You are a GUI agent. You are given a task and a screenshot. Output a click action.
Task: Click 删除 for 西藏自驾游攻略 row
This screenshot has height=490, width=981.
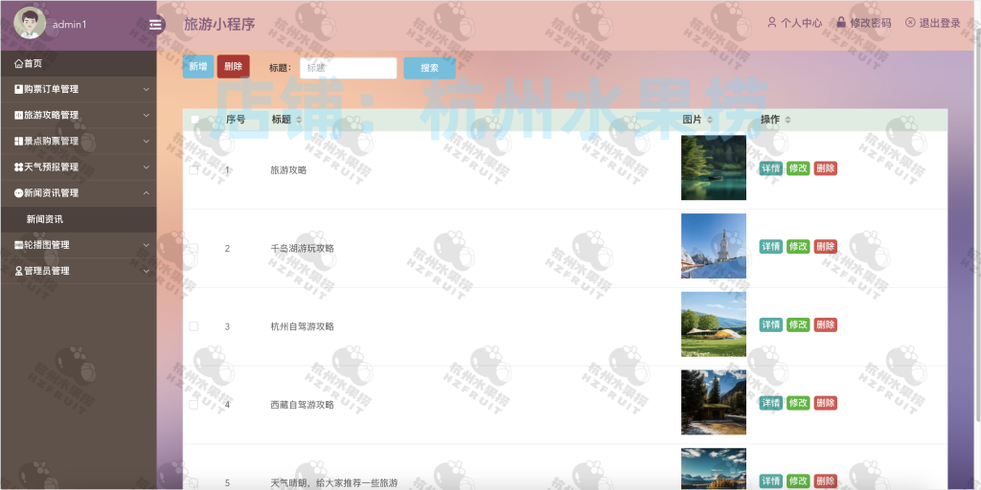[825, 403]
